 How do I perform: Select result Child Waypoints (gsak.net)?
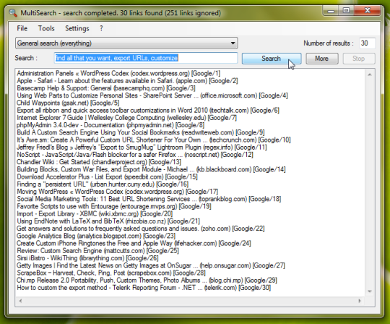pyautogui.click(x=68, y=103)
